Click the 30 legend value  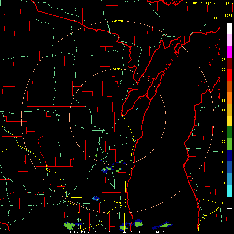(223, 121)
